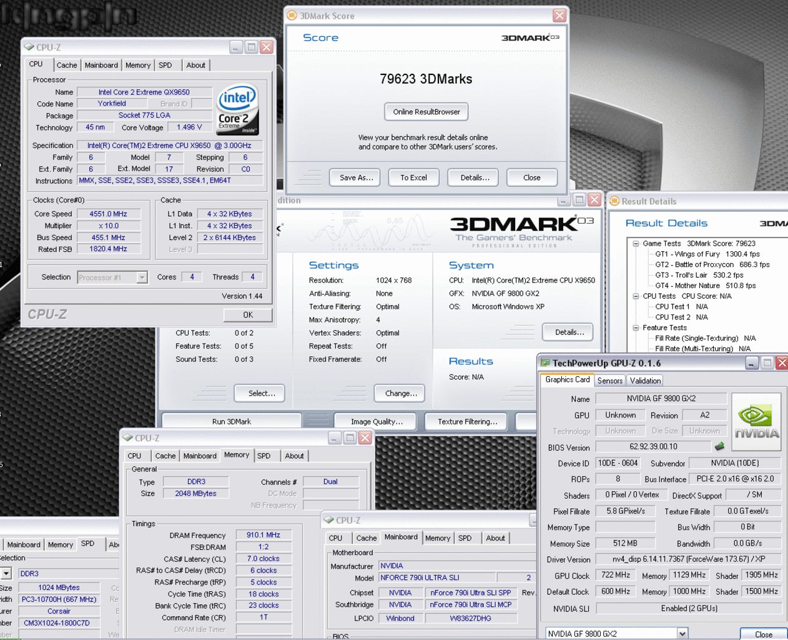
Task: Click the Intel Core 2 Extreme logo in CPU-Z
Action: click(x=238, y=110)
